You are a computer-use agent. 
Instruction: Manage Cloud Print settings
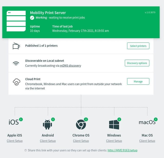click(x=138, y=81)
